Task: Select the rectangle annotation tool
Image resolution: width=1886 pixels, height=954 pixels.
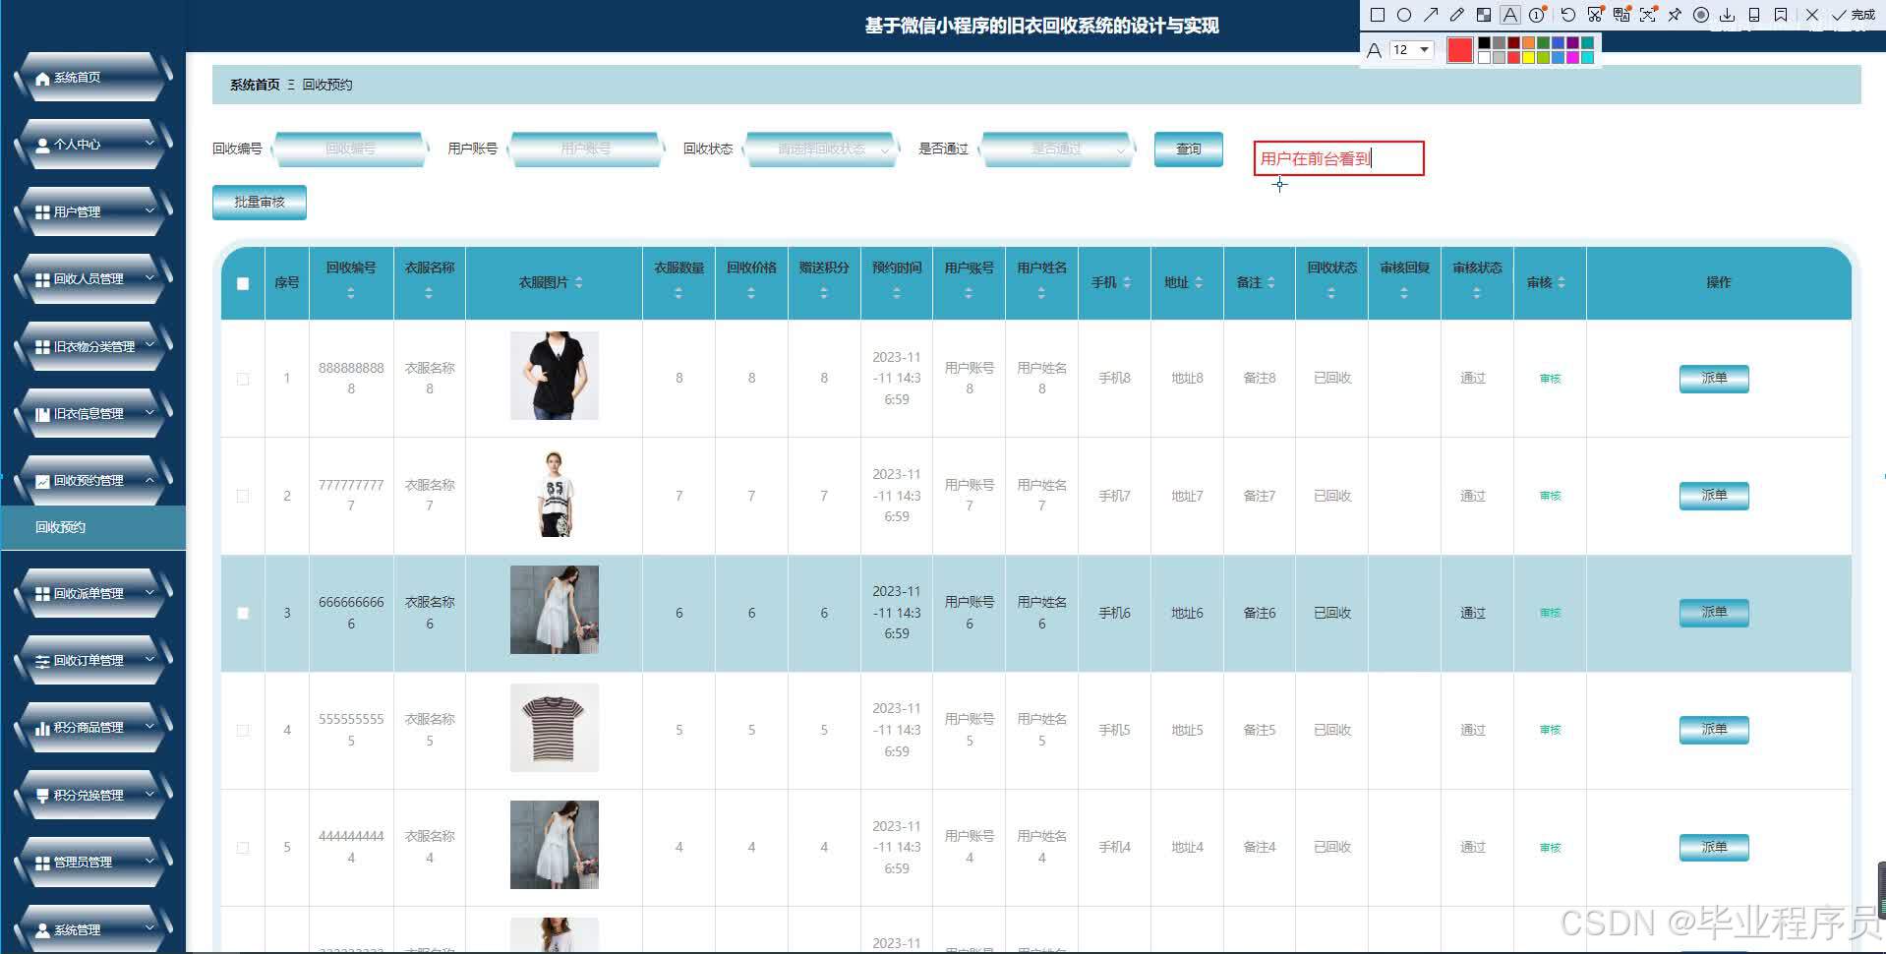Action: point(1377,15)
